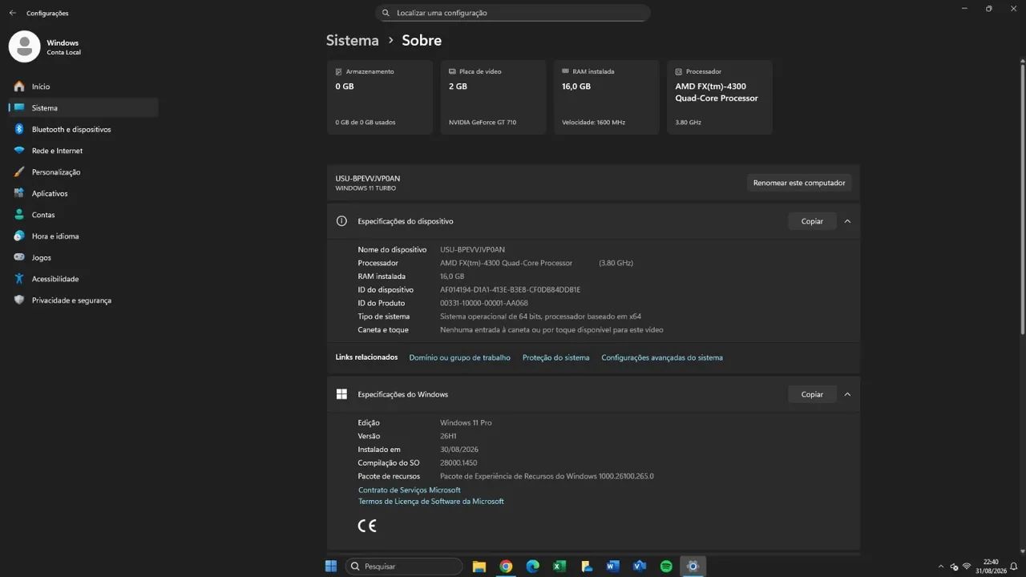Focus the Localizar uma configuração search box
The width and height of the screenshot is (1026, 577).
pos(513,13)
